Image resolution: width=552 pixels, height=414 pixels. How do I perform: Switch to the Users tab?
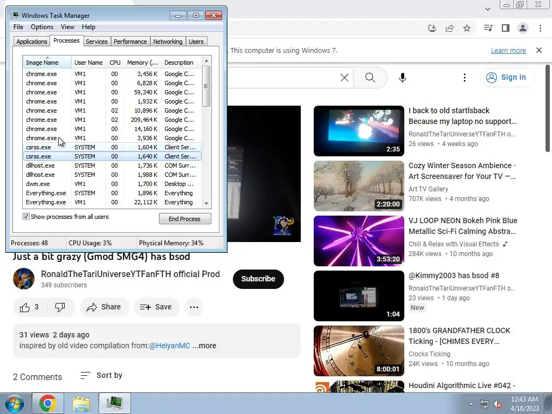pos(196,42)
